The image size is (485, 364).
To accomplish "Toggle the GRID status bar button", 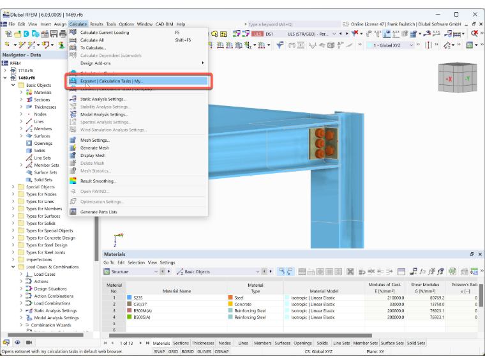I will point(173,352).
